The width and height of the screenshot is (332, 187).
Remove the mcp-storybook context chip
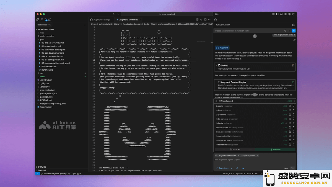click(257, 155)
